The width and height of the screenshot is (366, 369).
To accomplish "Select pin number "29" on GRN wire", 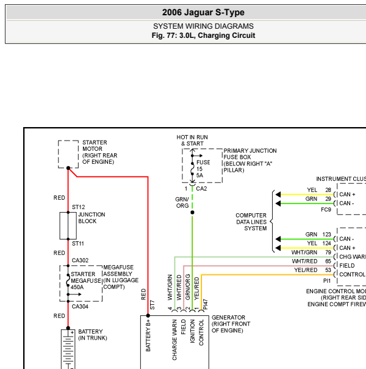I will pyautogui.click(x=328, y=199).
